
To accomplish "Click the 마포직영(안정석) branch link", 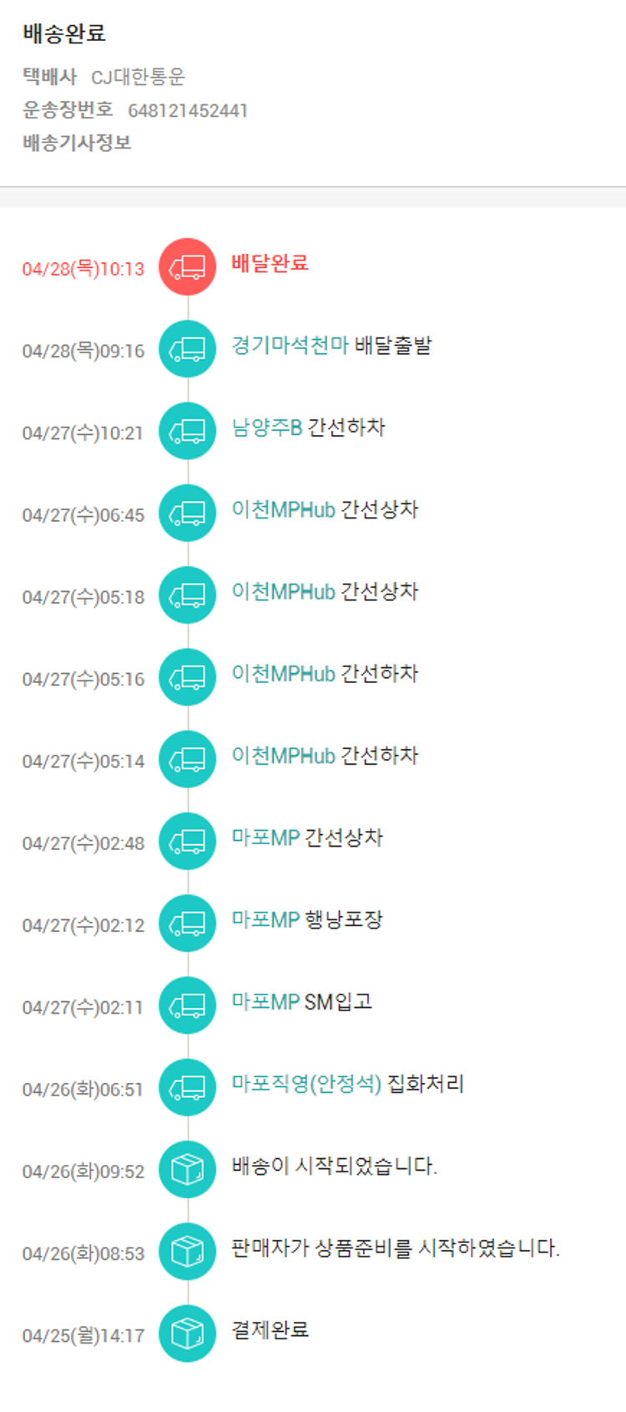I will point(306,1084).
